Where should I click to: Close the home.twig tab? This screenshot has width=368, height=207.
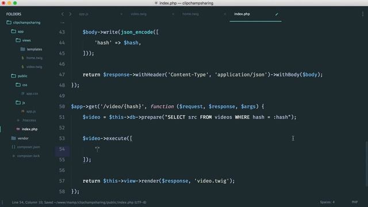(225, 14)
